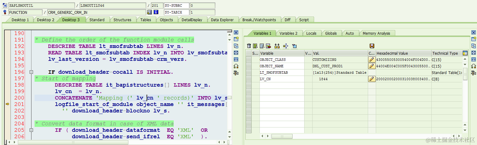Screen dimensions: 477x145
Task: Click the trash delete icon in variables toolbar
Action: pos(249,46)
